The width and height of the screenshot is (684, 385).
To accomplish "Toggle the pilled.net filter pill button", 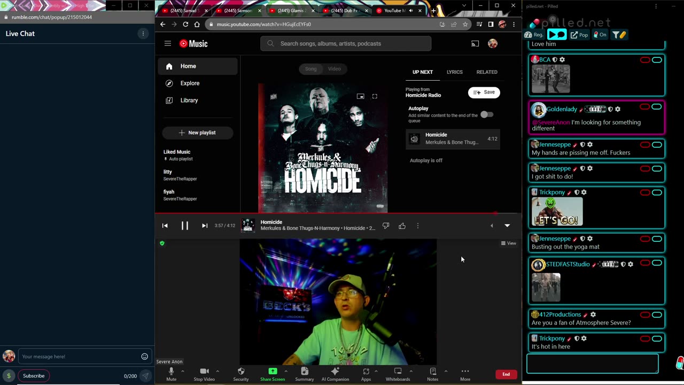I will (619, 35).
